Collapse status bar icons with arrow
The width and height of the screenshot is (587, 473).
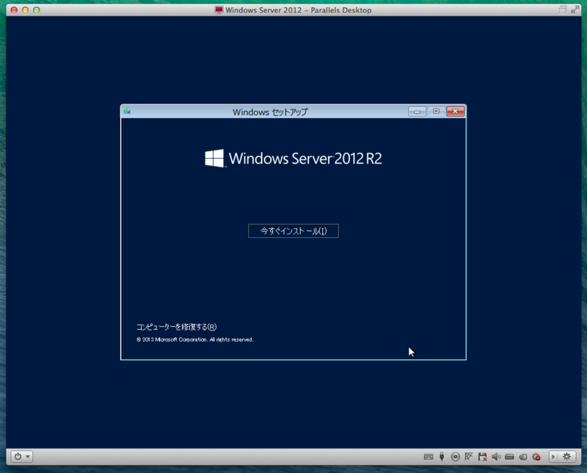(x=554, y=456)
